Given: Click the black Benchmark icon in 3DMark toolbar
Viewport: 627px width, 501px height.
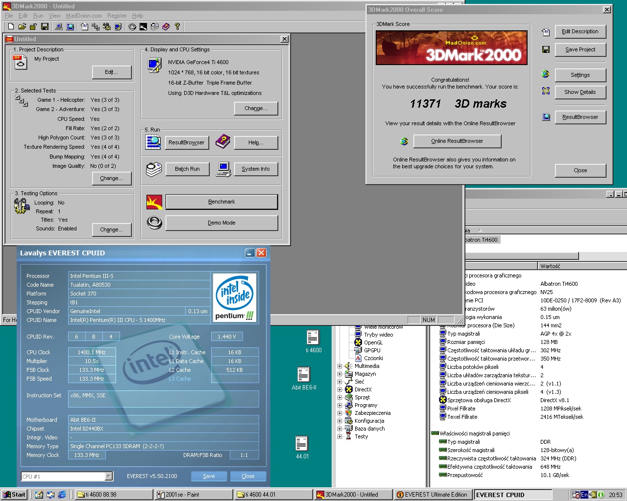Looking at the screenshot, I should (143, 26).
